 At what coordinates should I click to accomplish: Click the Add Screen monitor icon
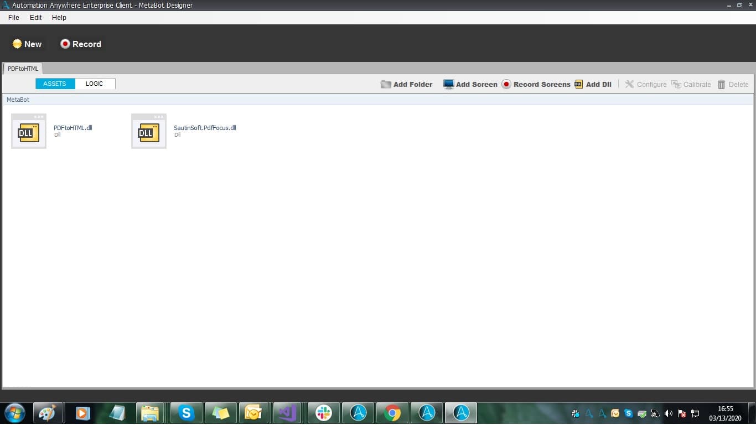point(449,85)
